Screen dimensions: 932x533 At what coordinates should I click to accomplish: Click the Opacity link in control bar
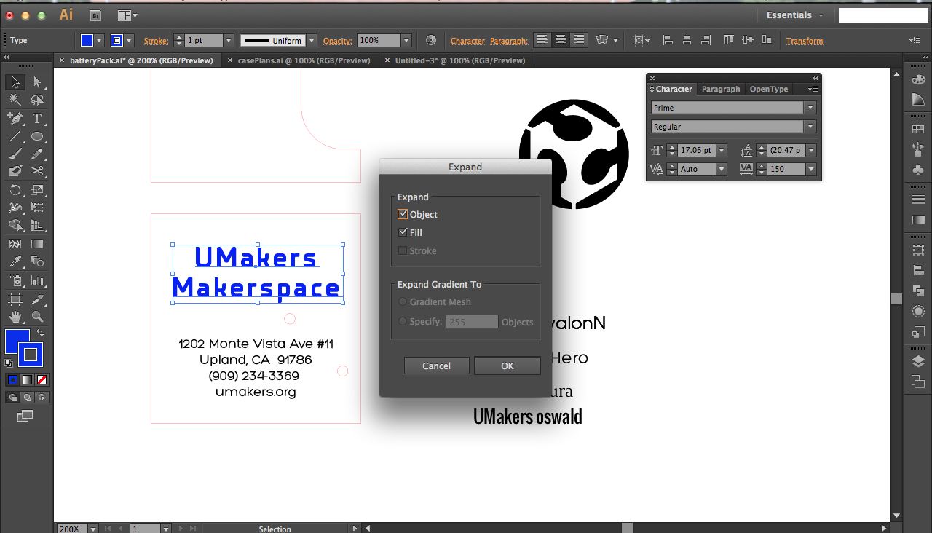click(x=338, y=41)
